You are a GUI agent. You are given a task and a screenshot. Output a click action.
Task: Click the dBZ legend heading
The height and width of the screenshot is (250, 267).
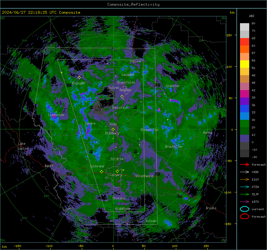tap(252, 16)
